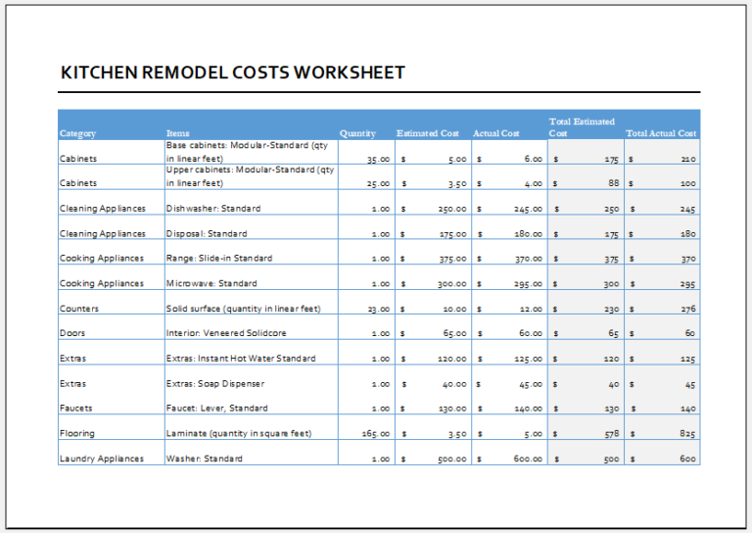Image resolution: width=752 pixels, height=533 pixels.
Task: Click the 250.00 estimated cost for Dishwasher
Action: 434,202
